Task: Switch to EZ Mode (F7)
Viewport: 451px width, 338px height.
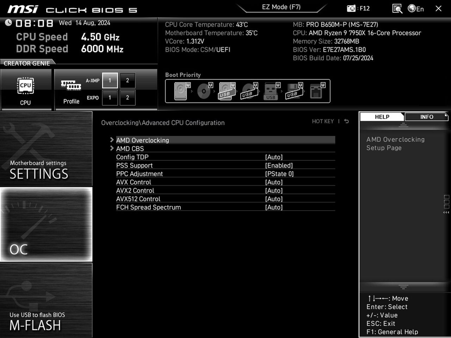Action: pos(281,7)
